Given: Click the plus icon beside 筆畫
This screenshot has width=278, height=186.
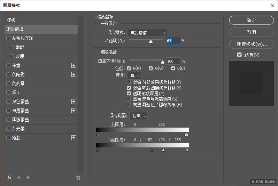Looking at the screenshot, I should point(74,65).
